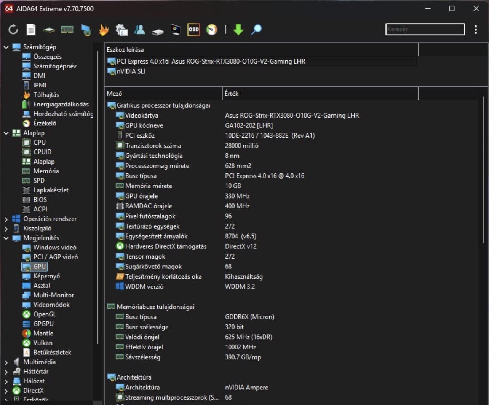Expand the DirectX tree node
Screen dimensions: 489x405
click(6, 390)
